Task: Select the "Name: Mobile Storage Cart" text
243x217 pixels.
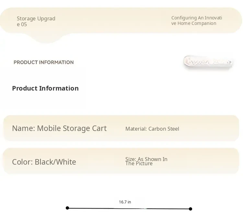Action: coord(59,128)
